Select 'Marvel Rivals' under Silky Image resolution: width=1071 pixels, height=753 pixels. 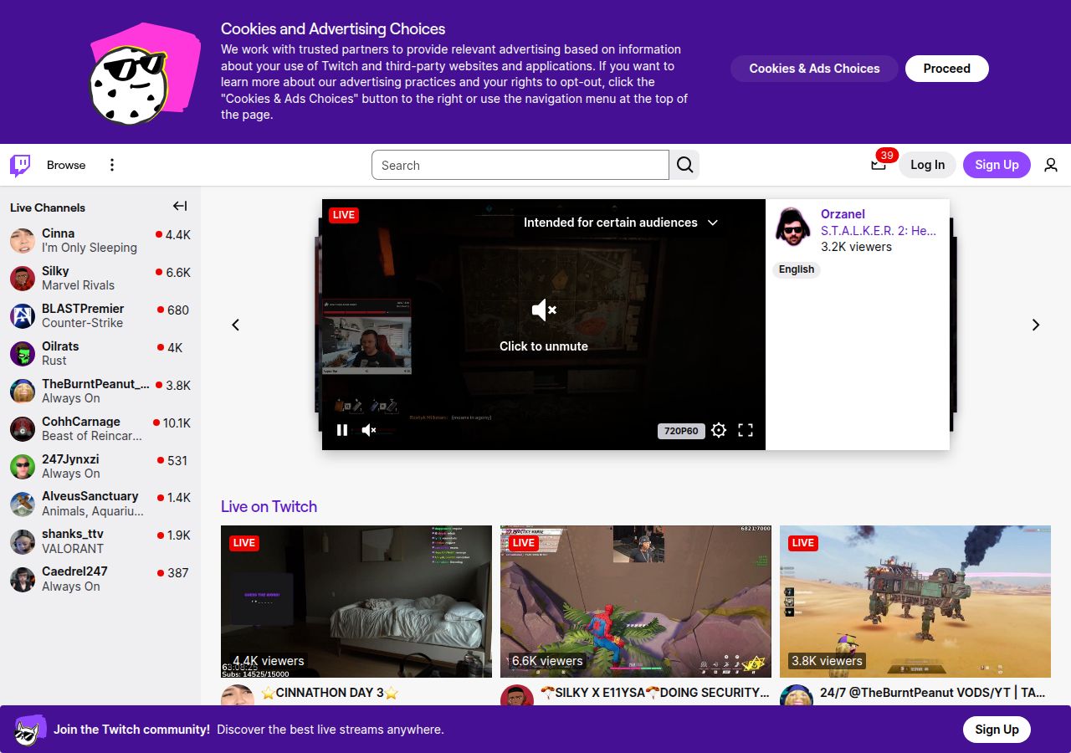(x=78, y=285)
